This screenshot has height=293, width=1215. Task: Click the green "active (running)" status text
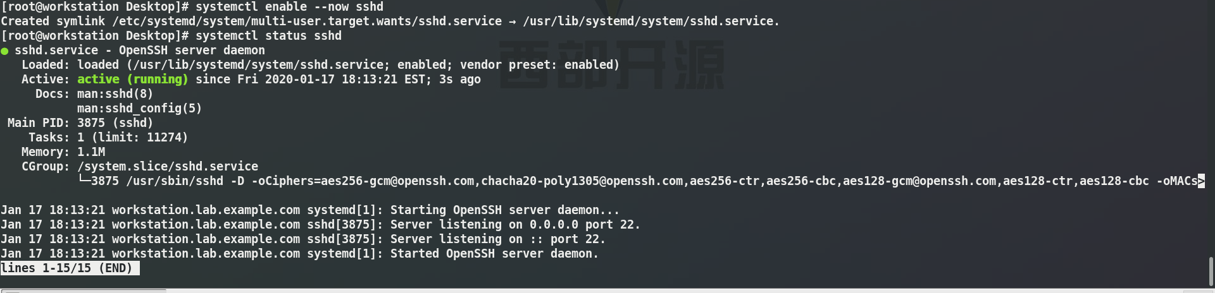coord(132,80)
